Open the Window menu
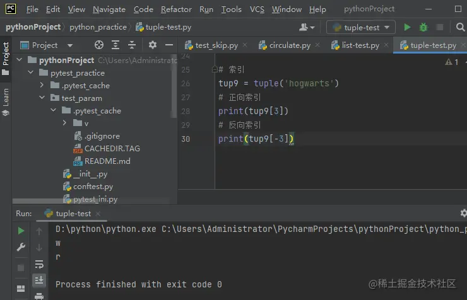This screenshot has width=467, height=300. [287, 9]
